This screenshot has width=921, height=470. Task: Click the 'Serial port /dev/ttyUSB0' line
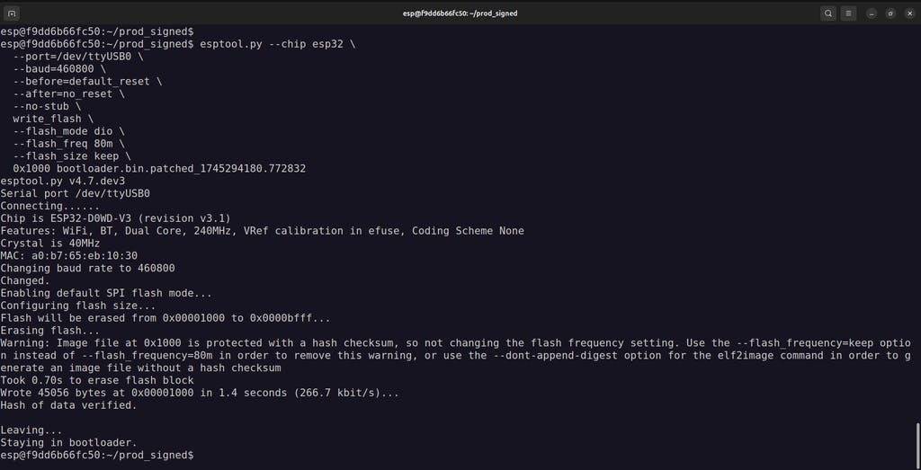tap(76, 193)
